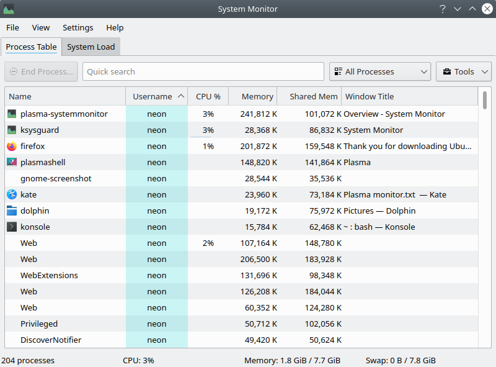The width and height of the screenshot is (496, 367).
Task: Click the Konsole terminal icon
Action: 12,227
